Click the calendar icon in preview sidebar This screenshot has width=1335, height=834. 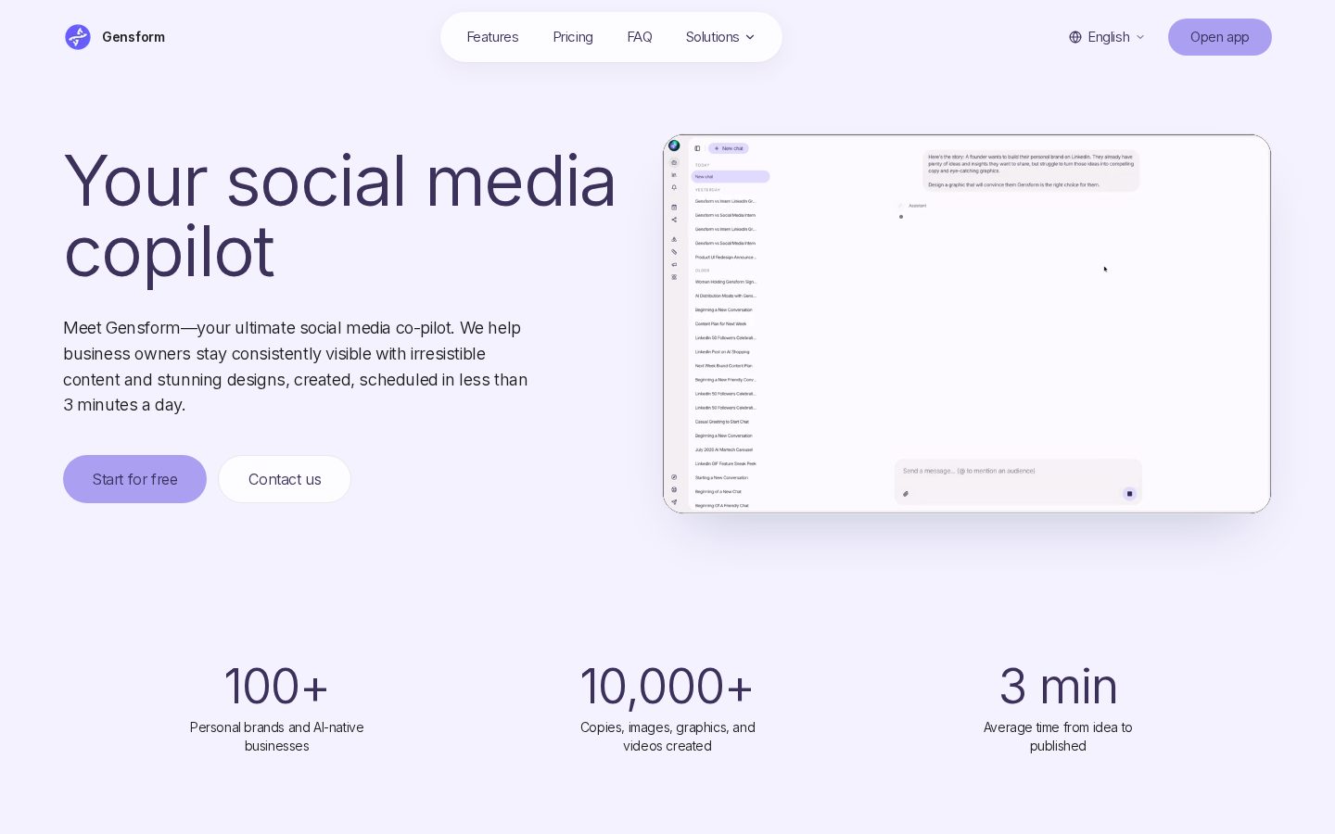[x=674, y=207]
